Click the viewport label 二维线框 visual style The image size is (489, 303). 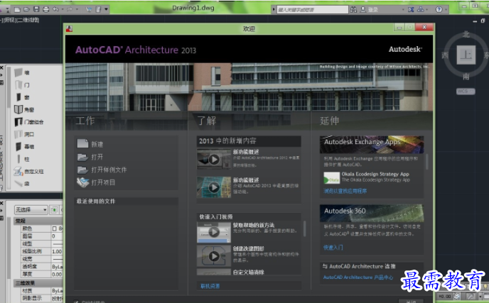tap(28, 20)
